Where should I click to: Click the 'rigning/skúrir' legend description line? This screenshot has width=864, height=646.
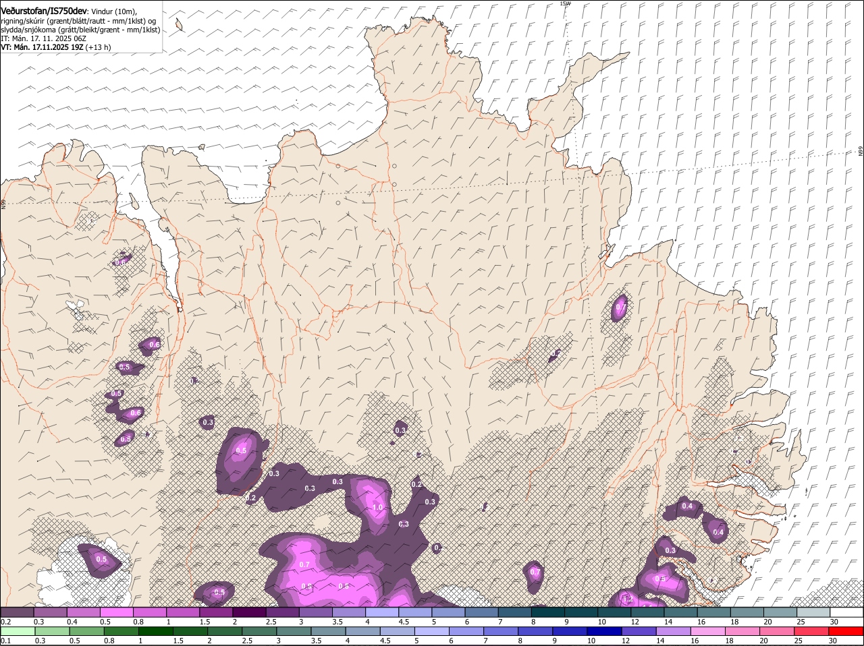[x=78, y=21]
